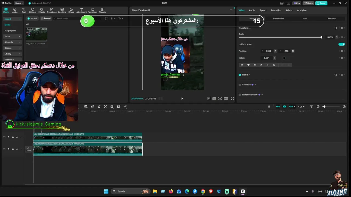This screenshot has height=197, width=351.
Task: Lock the upper video track
Action: click(x=8, y=137)
